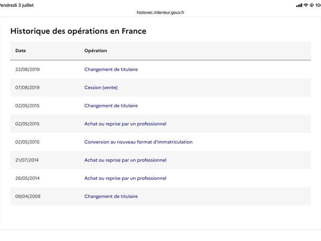The height and width of the screenshot is (241, 321).
Task: Tap the histovec.interieur.gouv.fr address bar
Action: tap(160, 12)
